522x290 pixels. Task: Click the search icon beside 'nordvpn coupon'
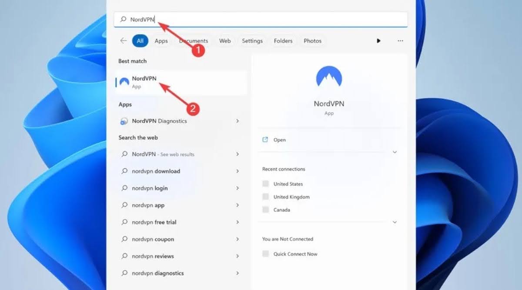[x=124, y=239]
